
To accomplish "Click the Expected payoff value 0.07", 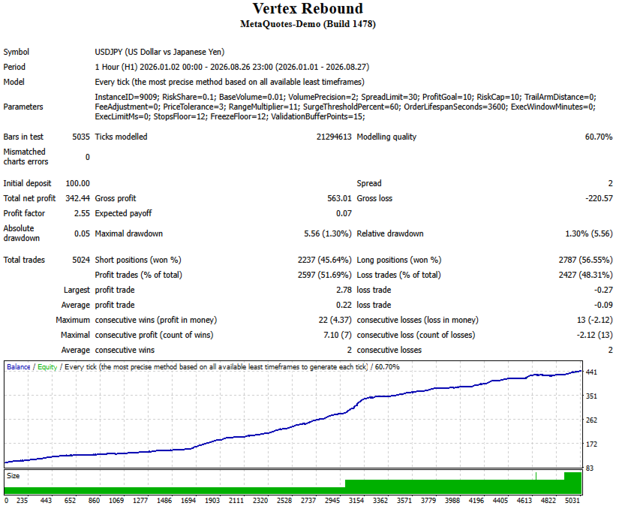I will 344,213.
